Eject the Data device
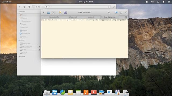 click(39, 50)
